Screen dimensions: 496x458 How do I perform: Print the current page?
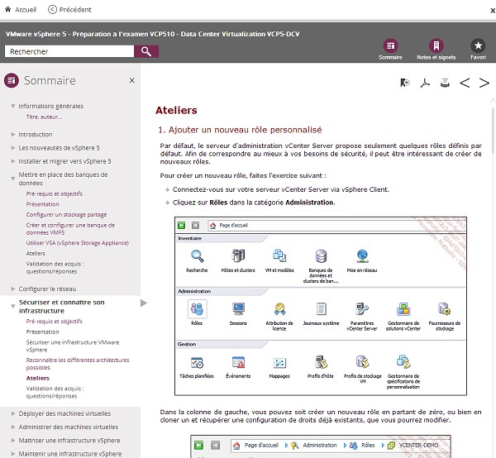pyautogui.click(x=445, y=83)
